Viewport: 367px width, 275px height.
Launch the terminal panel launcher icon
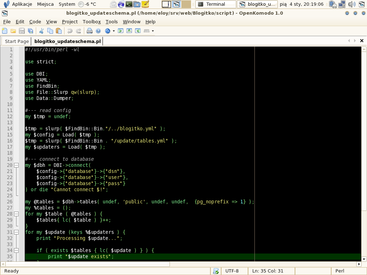[x=129, y=4]
